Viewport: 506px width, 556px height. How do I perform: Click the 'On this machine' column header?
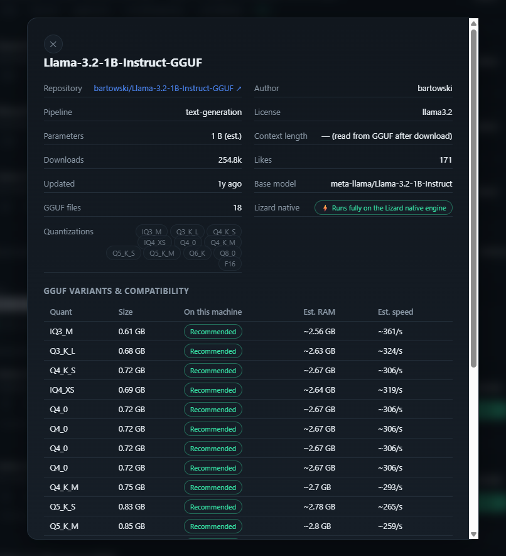[x=213, y=312]
